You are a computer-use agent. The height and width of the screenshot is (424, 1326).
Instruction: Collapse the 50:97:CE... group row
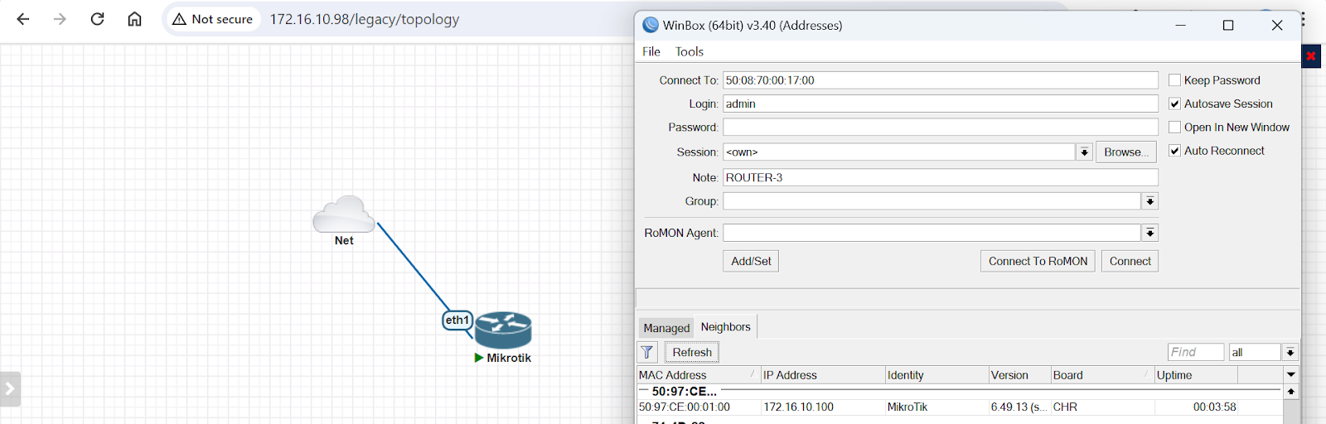coord(960,391)
